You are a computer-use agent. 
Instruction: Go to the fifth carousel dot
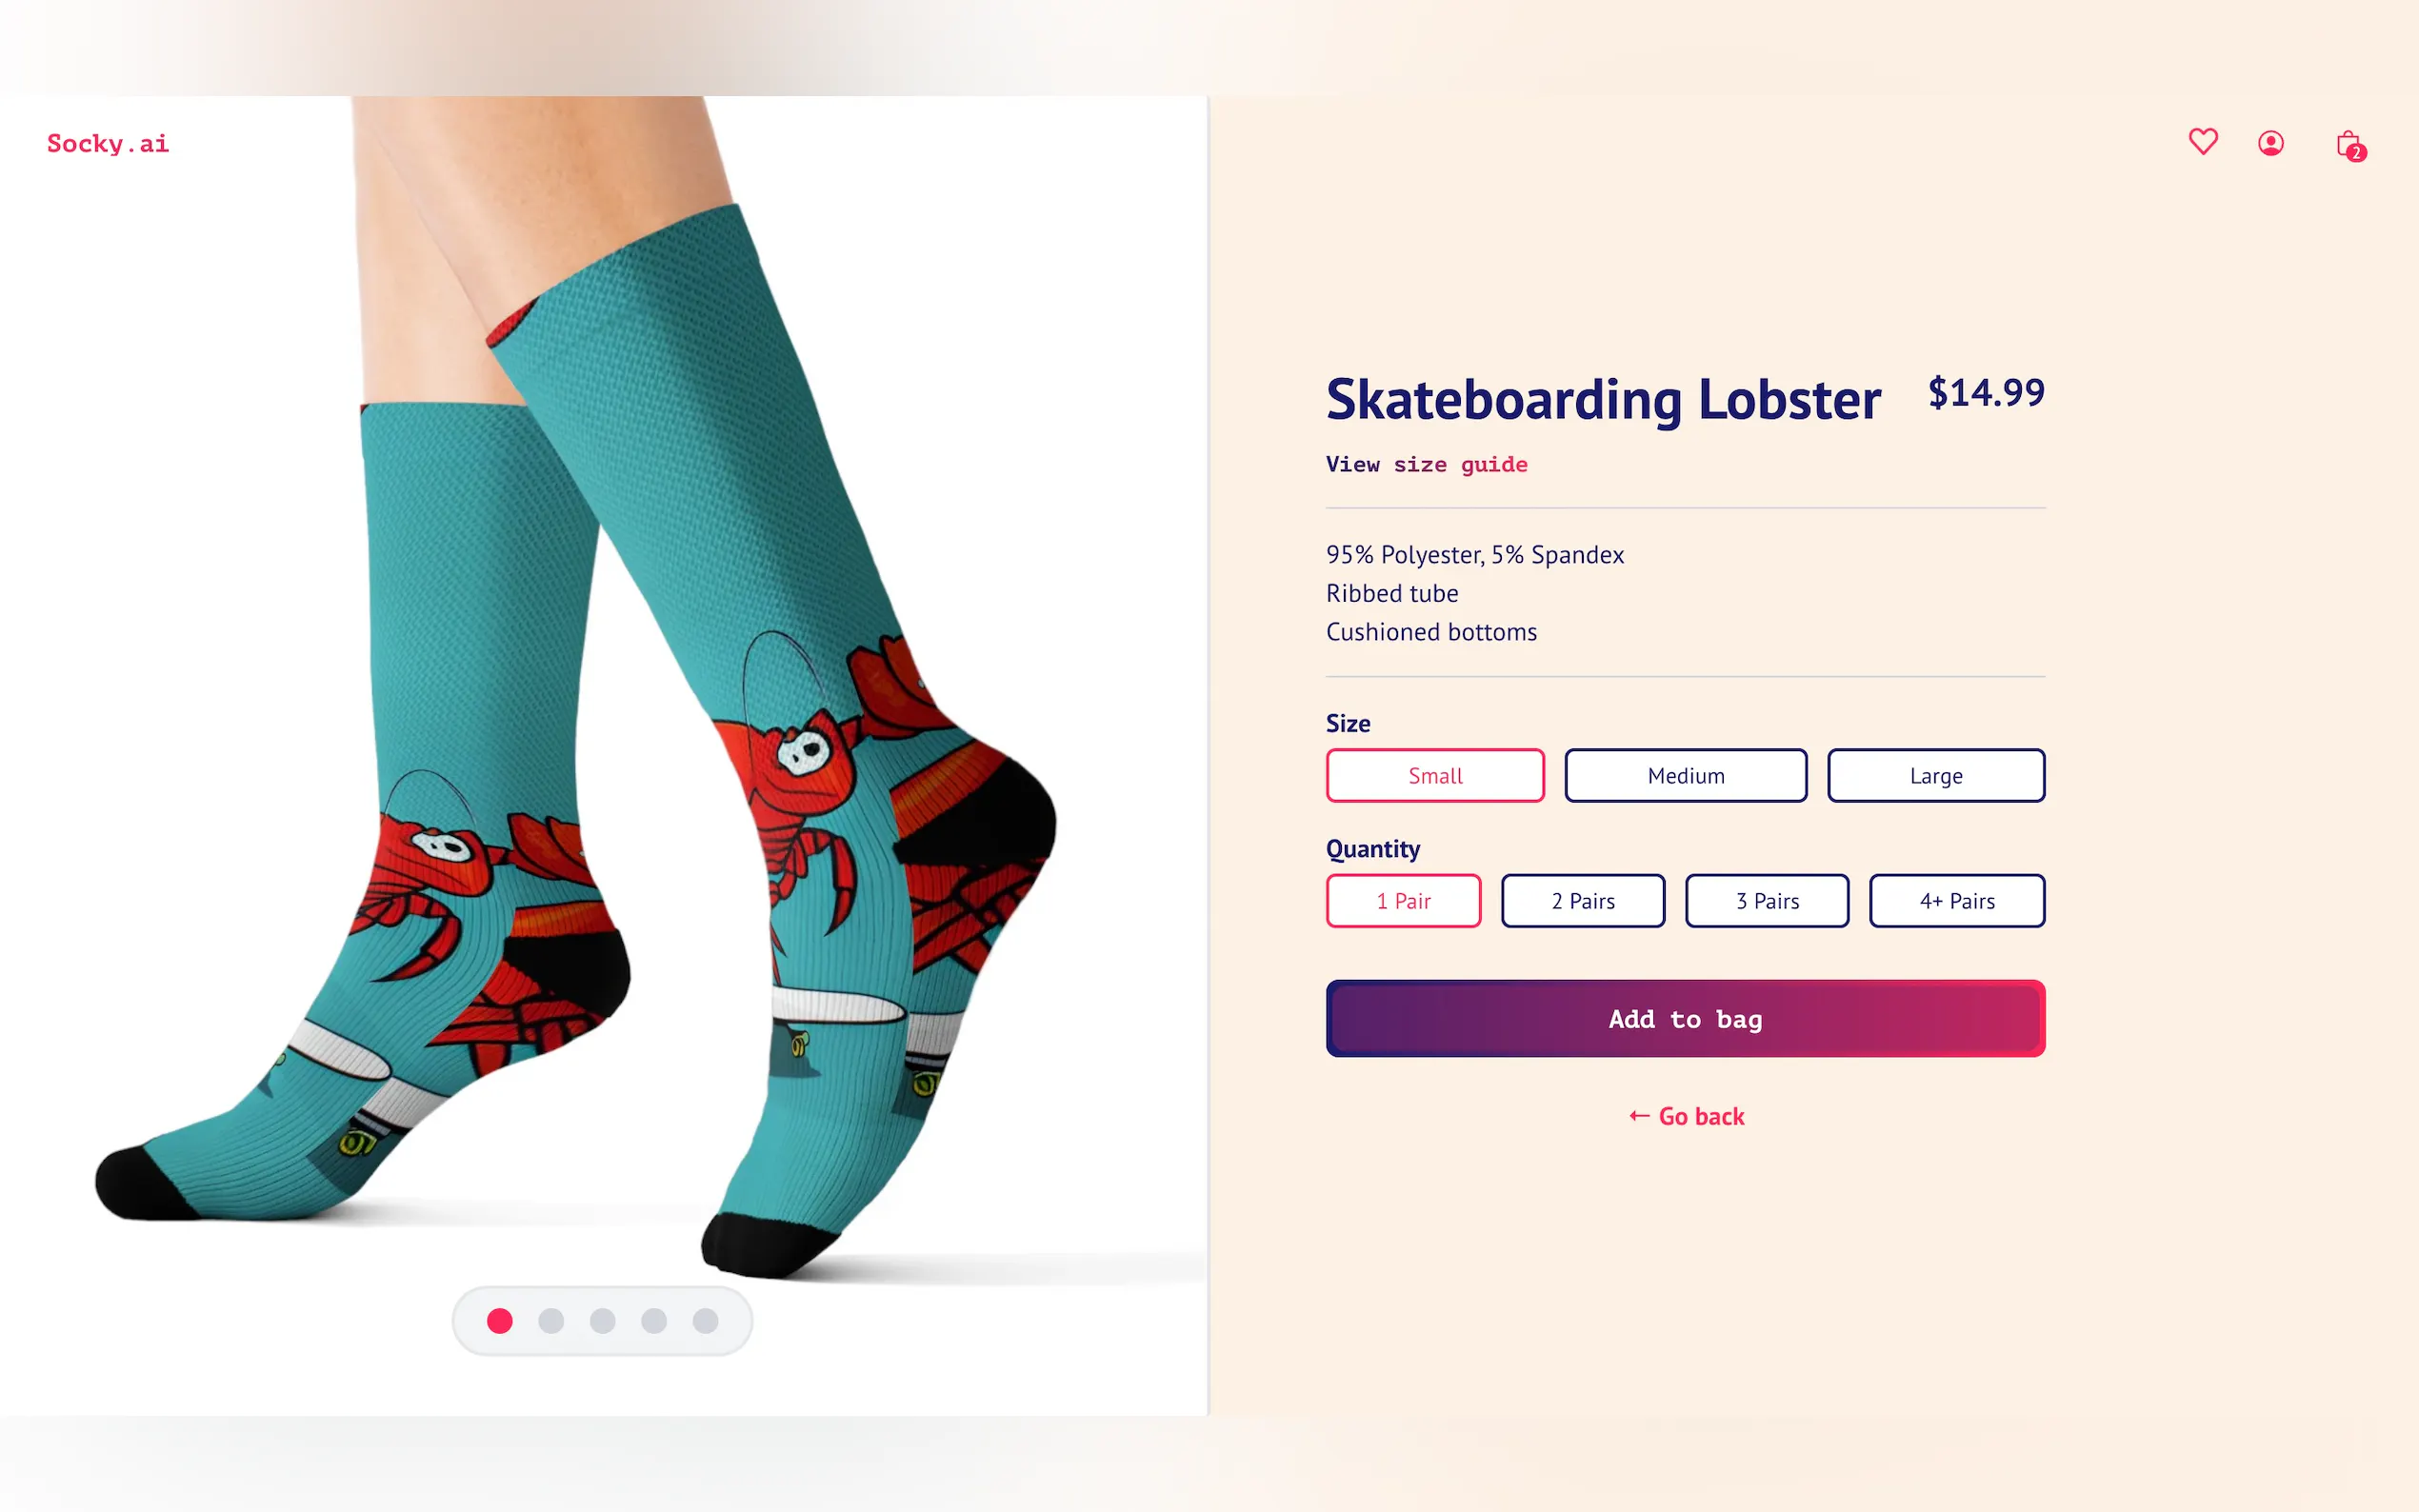click(706, 1321)
